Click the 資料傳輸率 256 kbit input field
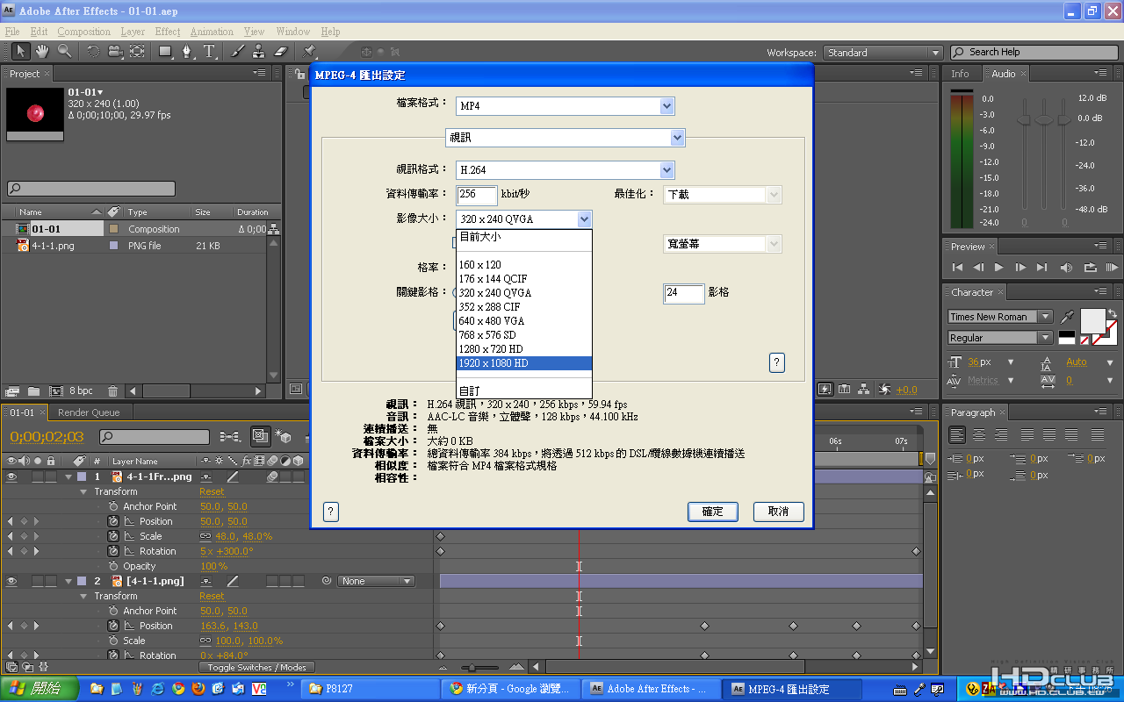The width and height of the screenshot is (1124, 702). click(477, 194)
